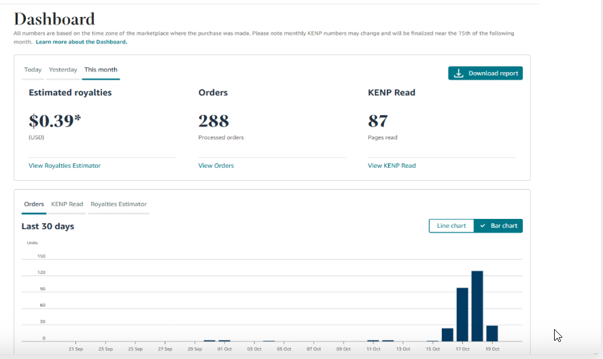
Task: Open the Today tab
Action: pos(33,70)
